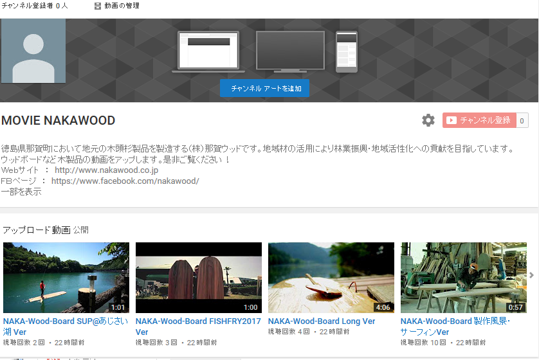The width and height of the screenshot is (539, 360).
Task: Open the video manager (動画の管理) link
Action: coord(122,6)
